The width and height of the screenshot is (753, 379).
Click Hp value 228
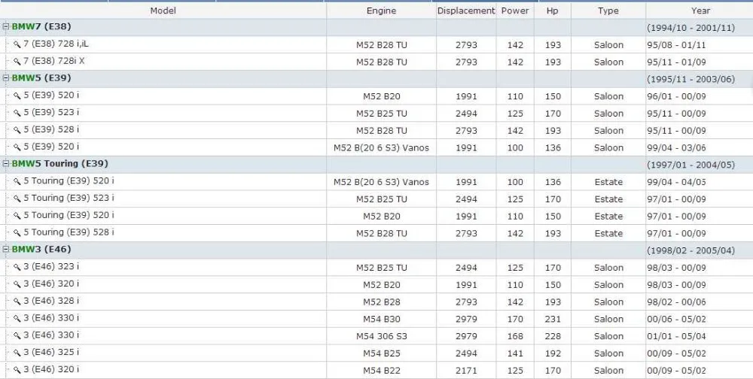coord(553,336)
